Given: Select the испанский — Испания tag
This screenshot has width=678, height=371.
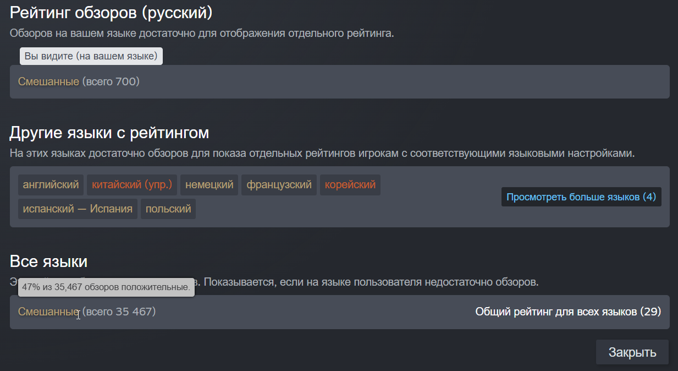Looking at the screenshot, I should tap(78, 209).
